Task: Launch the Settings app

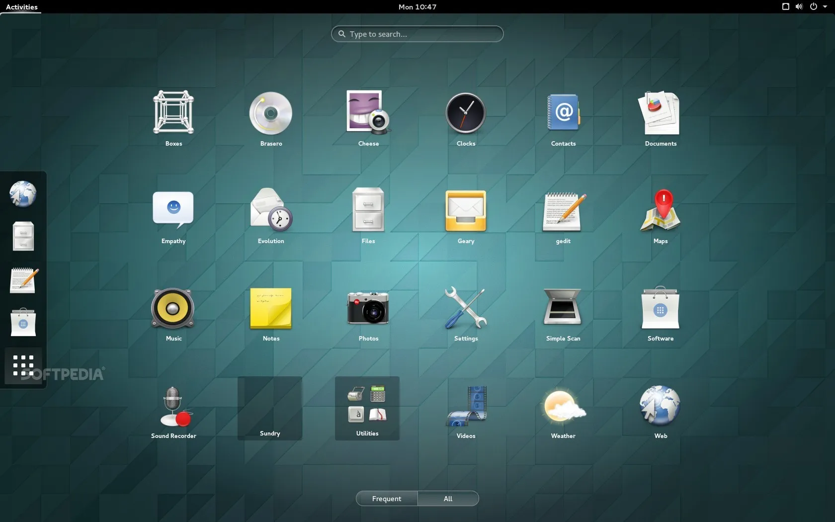Action: [x=465, y=308]
